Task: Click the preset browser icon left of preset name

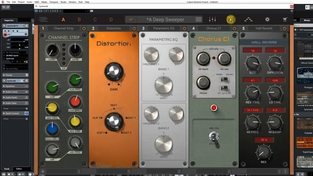Action: [131, 20]
